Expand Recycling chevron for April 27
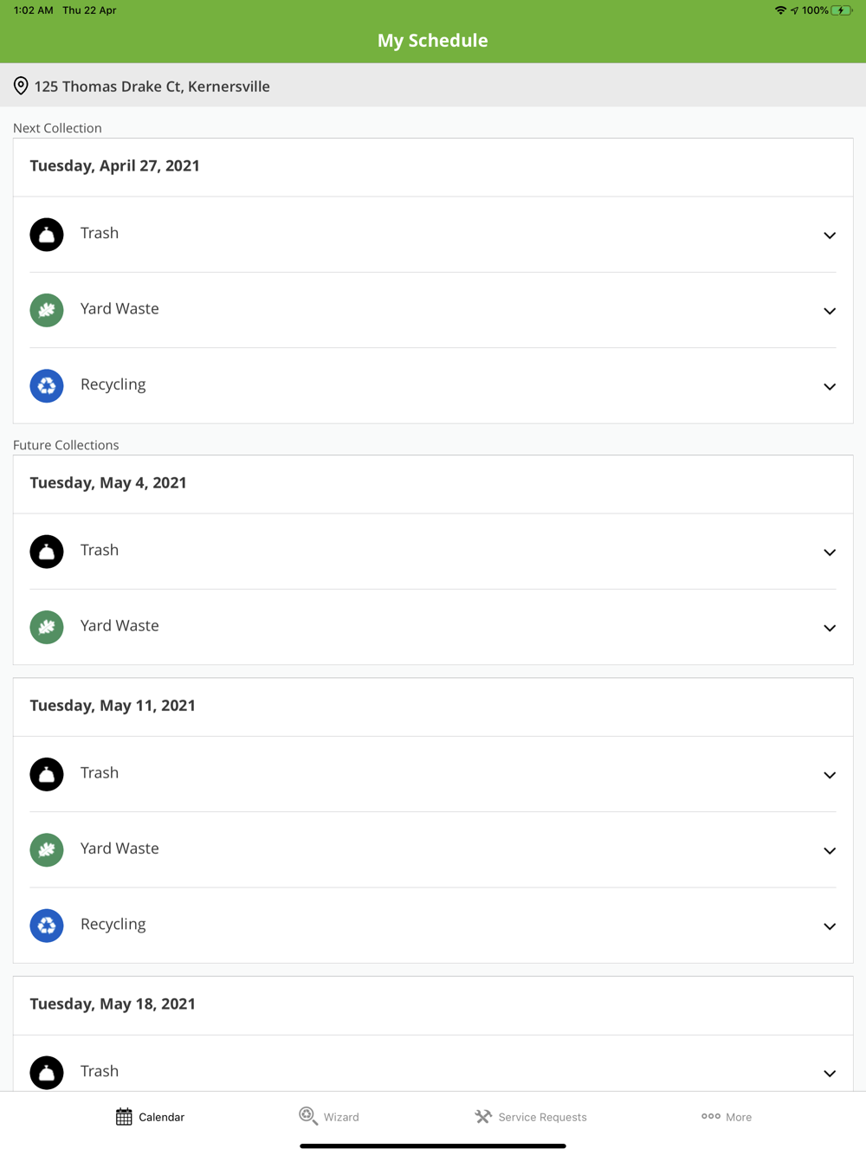The height and width of the screenshot is (1155, 866). (x=829, y=386)
